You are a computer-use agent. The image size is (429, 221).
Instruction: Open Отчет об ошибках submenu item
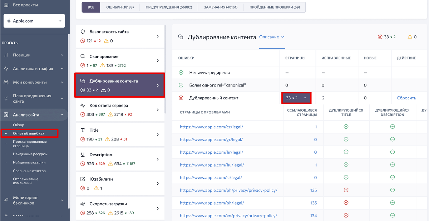[29, 133]
